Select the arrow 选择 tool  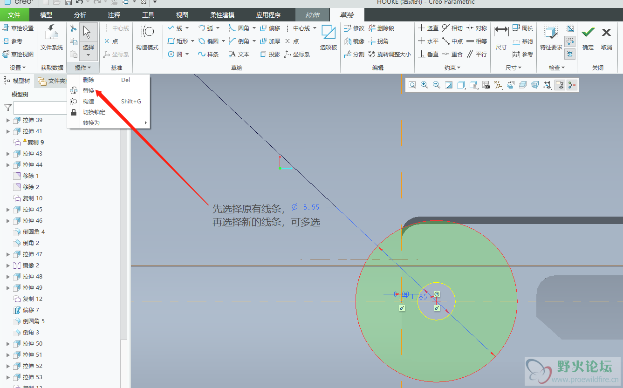point(89,41)
